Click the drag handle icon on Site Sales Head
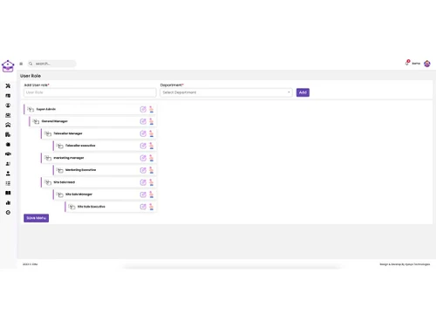This screenshot has height=327, width=436. point(48,182)
